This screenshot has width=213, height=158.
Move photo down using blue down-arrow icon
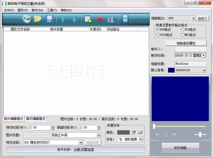74,18
